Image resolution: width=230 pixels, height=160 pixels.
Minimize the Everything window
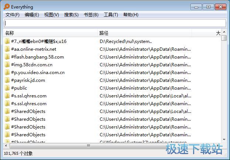pos(196,7)
